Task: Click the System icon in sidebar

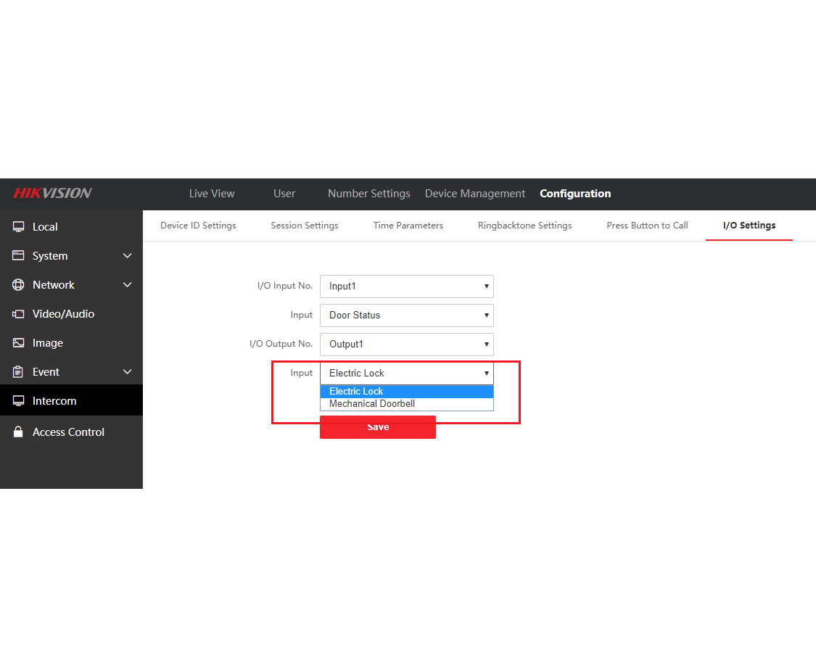Action: click(x=19, y=256)
